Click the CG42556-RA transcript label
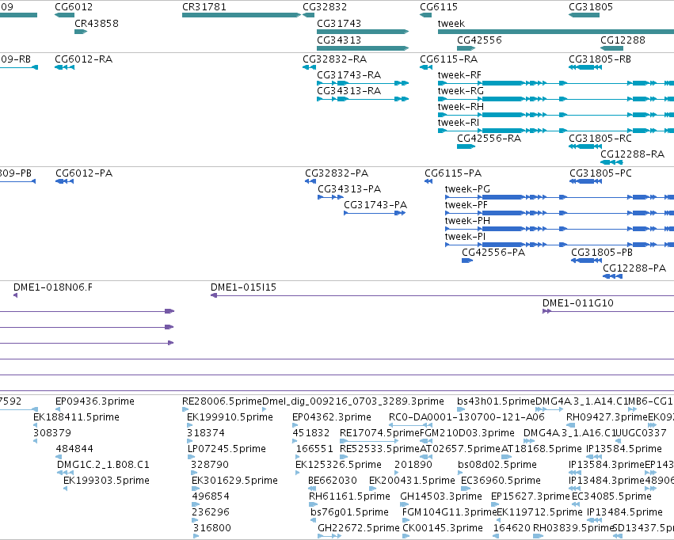 [489, 139]
